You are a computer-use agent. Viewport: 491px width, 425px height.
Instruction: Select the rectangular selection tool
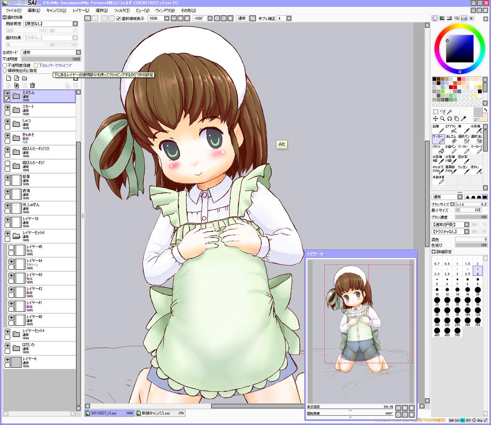coord(435,112)
